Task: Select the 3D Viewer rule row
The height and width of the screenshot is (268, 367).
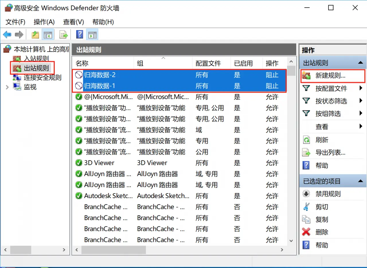Action: (x=99, y=163)
